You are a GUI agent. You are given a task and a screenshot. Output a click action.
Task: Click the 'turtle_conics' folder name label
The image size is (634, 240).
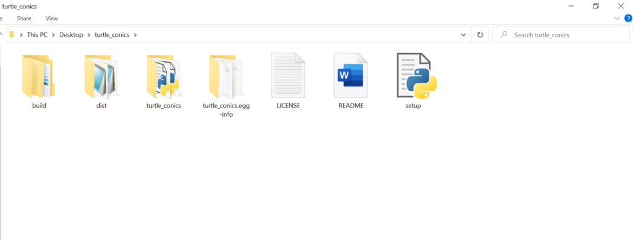coord(164,106)
